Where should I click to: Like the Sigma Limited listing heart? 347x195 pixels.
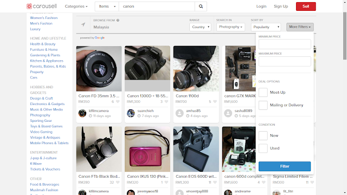(312, 183)
